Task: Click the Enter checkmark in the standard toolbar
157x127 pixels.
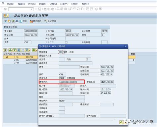Action: (x=5, y=9)
